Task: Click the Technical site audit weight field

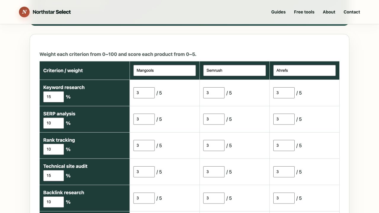Action: [x=54, y=176]
